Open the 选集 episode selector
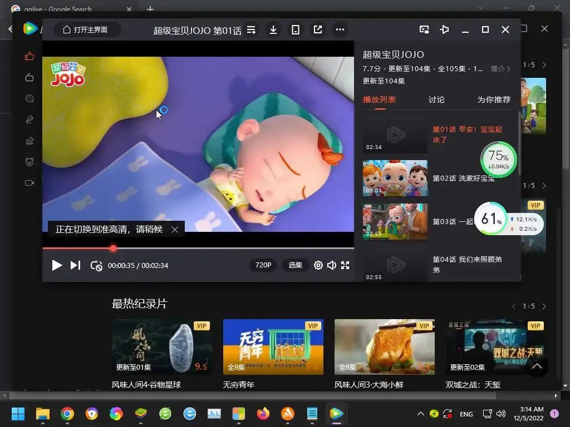Viewport: 570px width, 427px height. (295, 265)
